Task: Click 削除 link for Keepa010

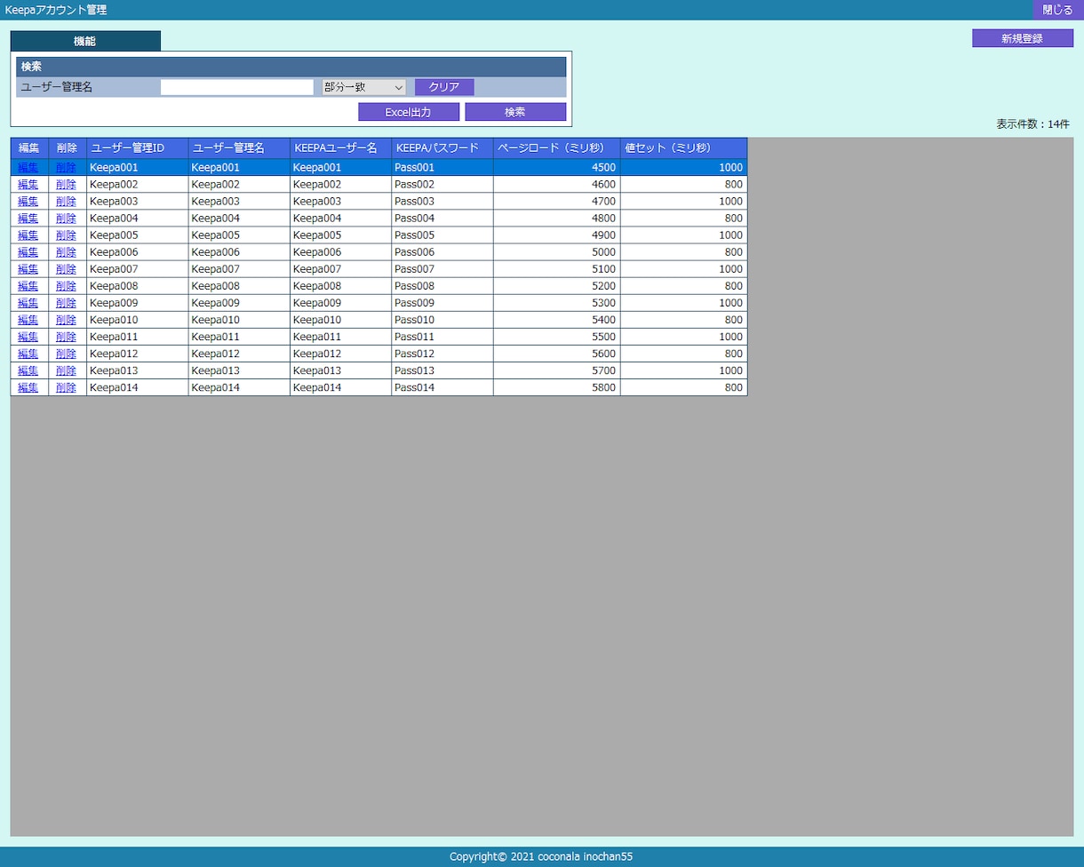Action: 67,319
